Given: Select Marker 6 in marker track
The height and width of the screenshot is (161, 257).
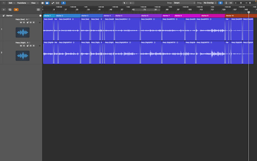Looking at the screenshot, I should pos(151,16).
